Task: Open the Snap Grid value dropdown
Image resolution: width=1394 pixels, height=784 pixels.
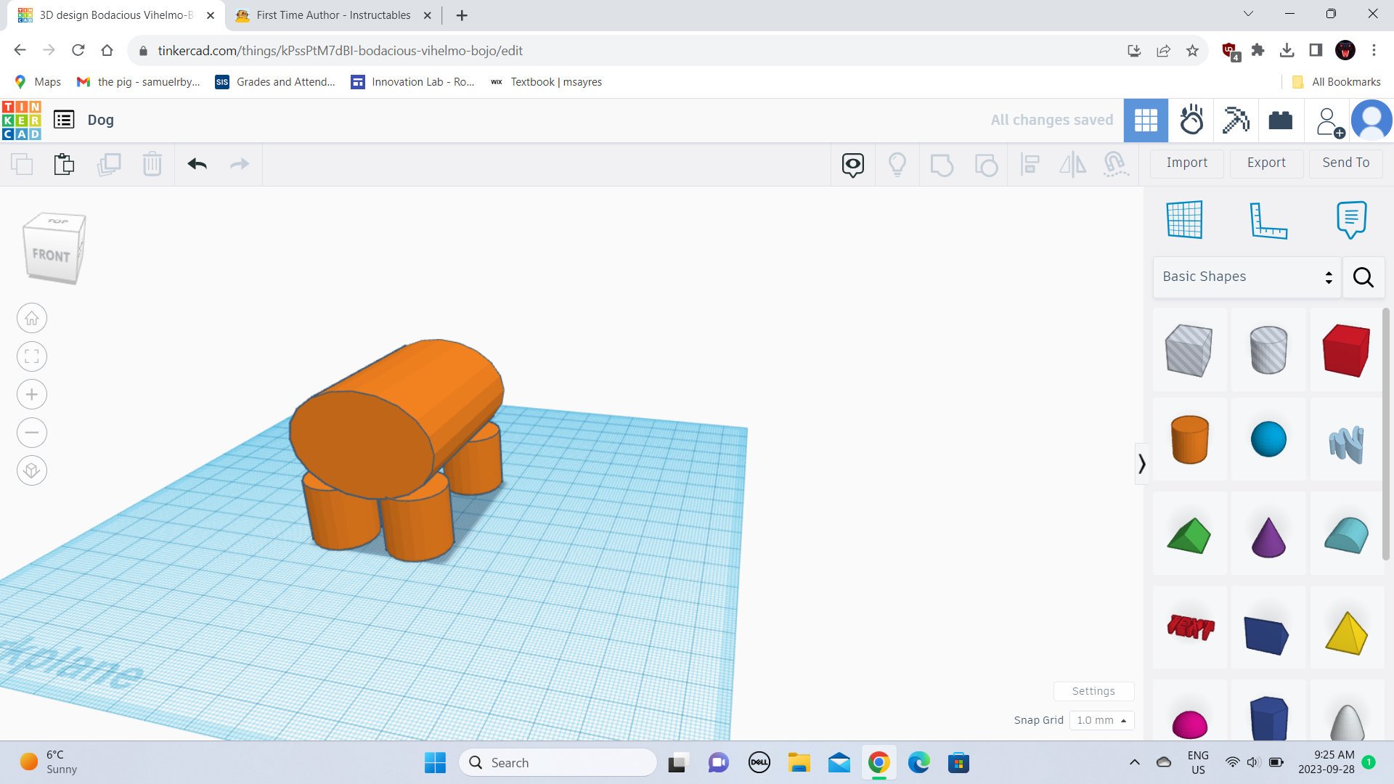Action: (1101, 720)
